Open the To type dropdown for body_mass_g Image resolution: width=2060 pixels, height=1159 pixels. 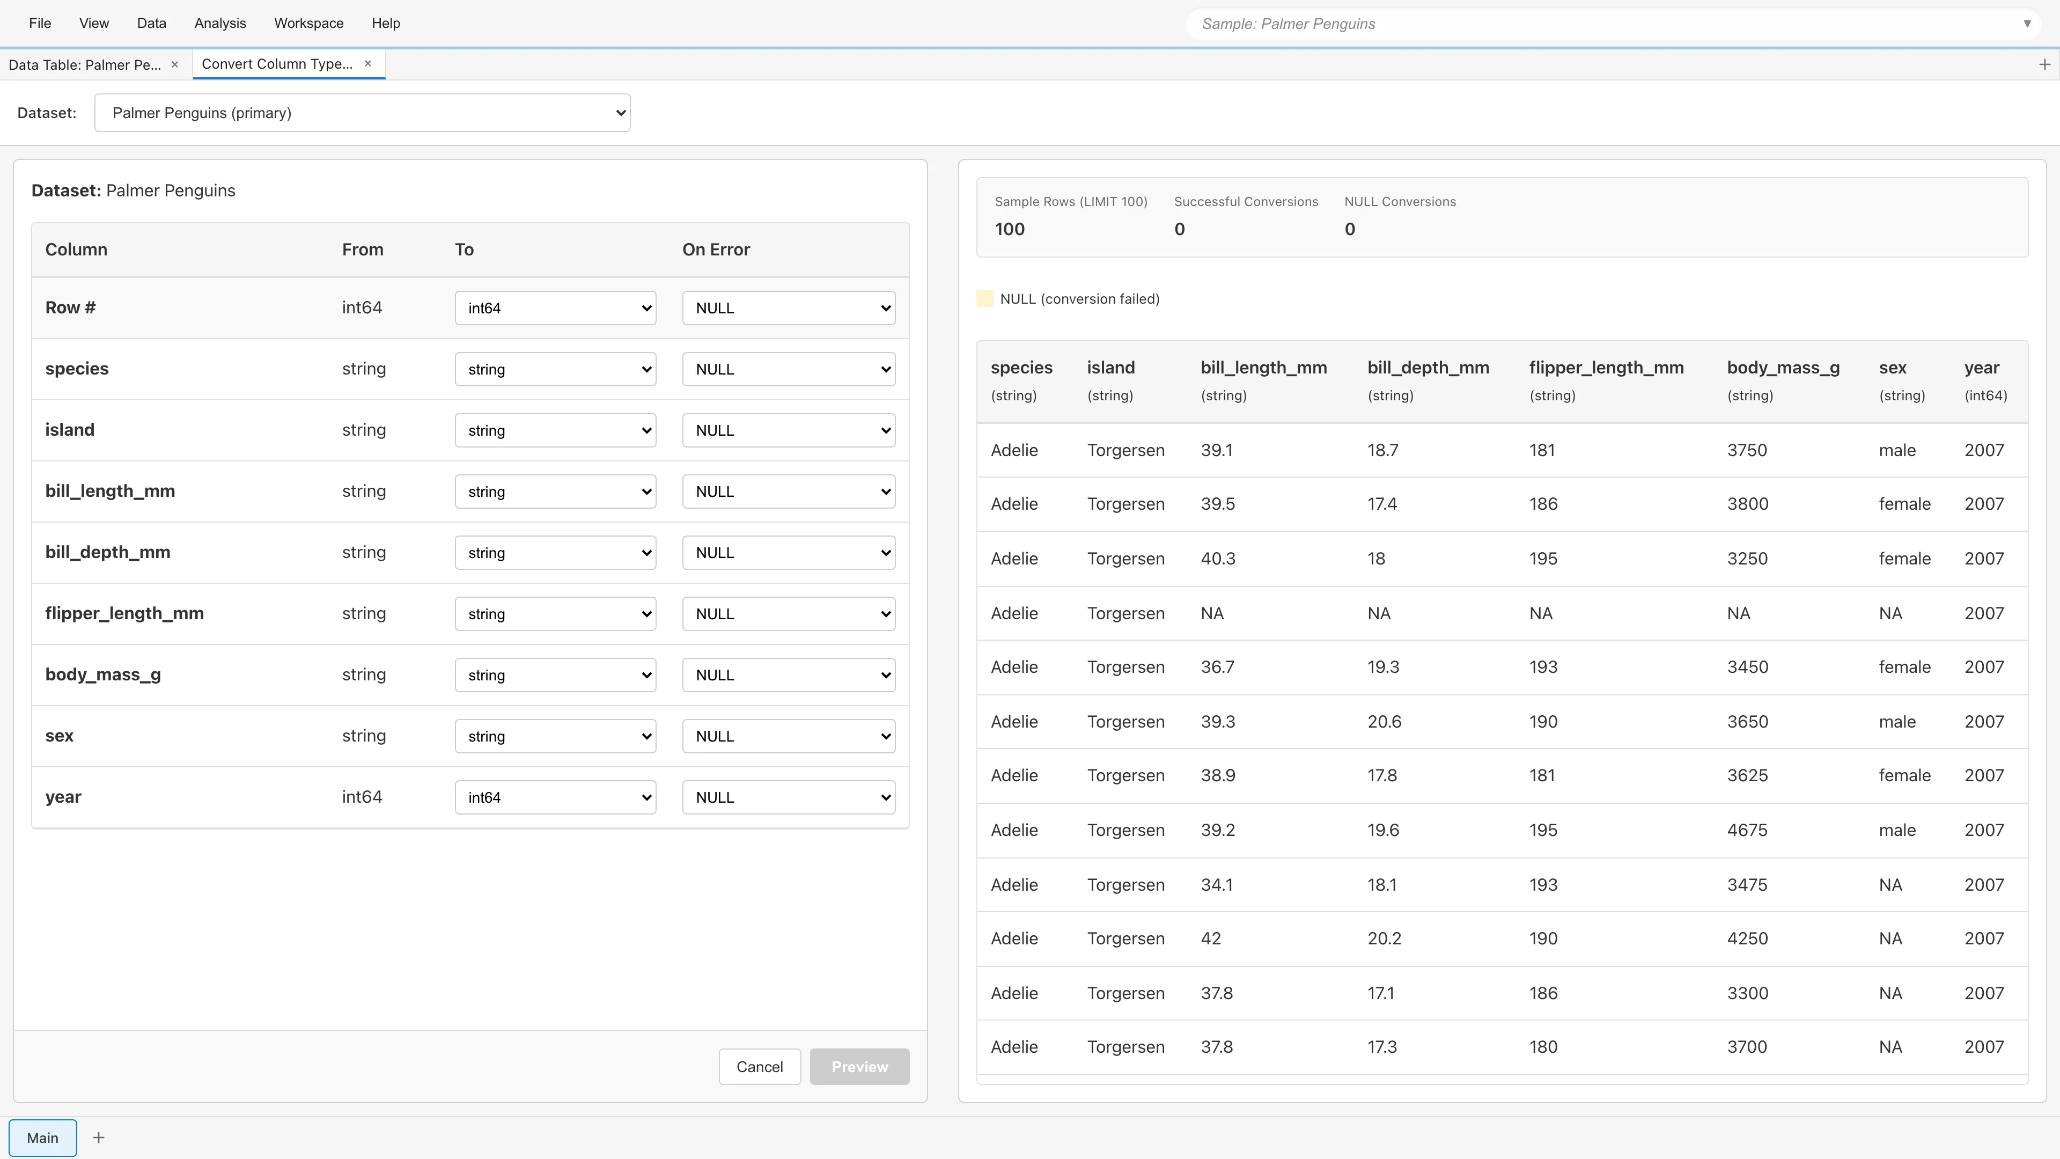(x=555, y=675)
